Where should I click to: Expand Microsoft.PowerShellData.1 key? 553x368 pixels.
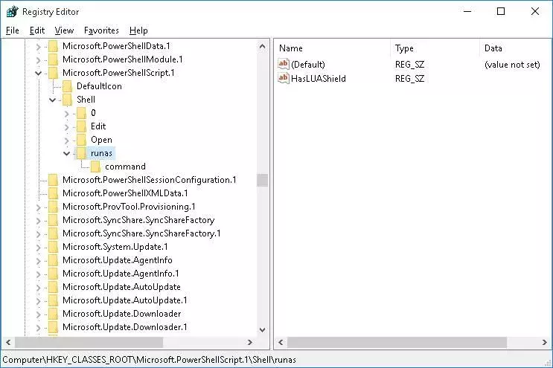pos(39,47)
